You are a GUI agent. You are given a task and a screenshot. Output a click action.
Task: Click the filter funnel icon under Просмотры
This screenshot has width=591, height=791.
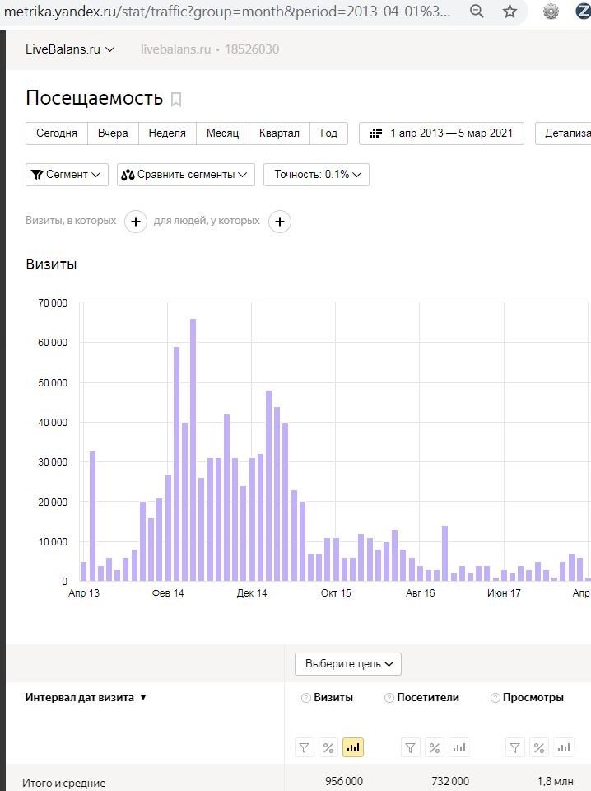(515, 747)
